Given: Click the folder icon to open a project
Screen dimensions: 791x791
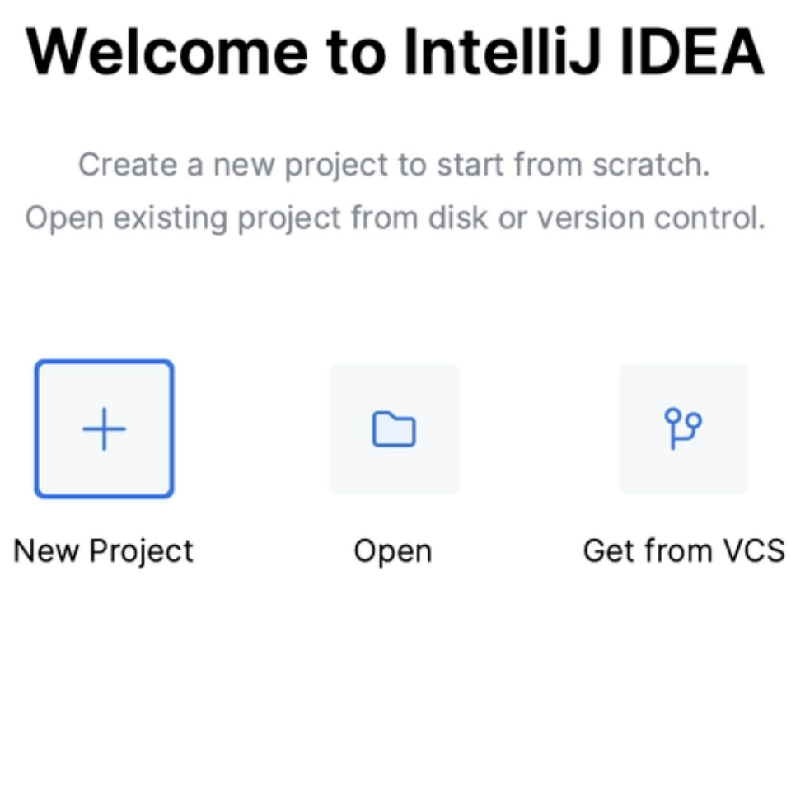Looking at the screenshot, I should (x=394, y=429).
